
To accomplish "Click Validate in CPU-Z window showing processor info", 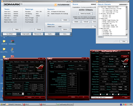I will coord(29,97).
